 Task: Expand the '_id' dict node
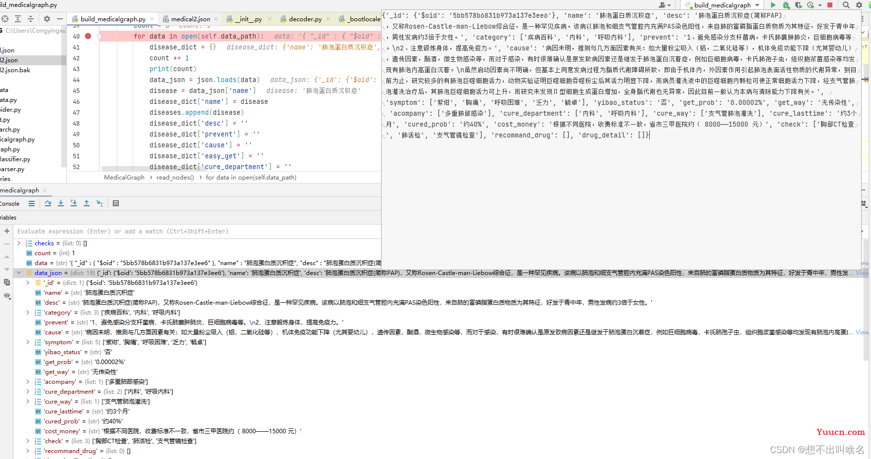(28, 283)
